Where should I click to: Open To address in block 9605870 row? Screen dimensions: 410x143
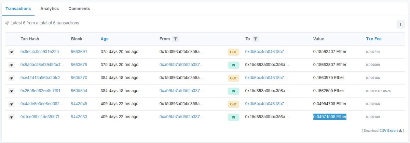click(266, 78)
